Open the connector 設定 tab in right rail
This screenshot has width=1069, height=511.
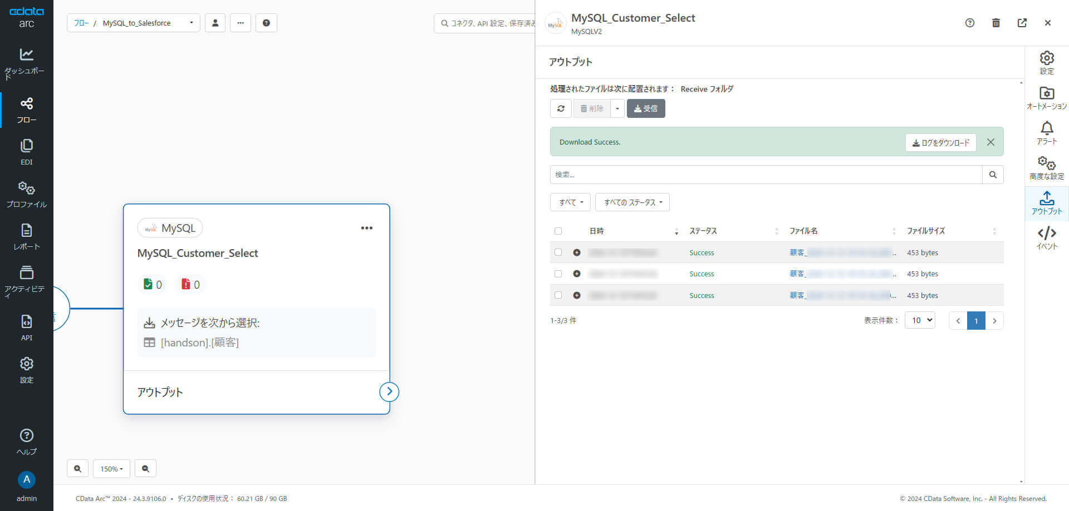click(1047, 63)
